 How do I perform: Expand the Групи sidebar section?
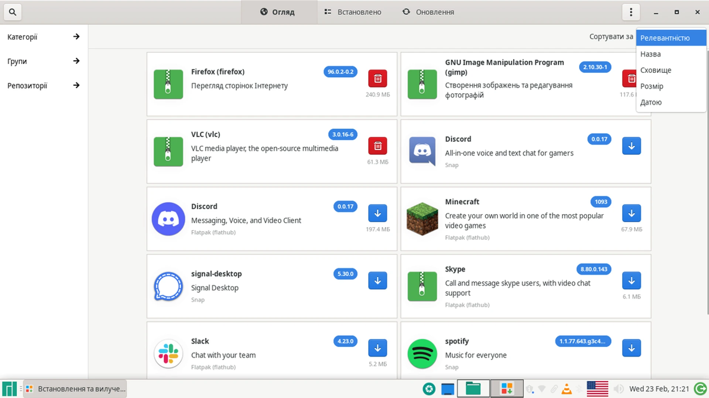(x=44, y=61)
